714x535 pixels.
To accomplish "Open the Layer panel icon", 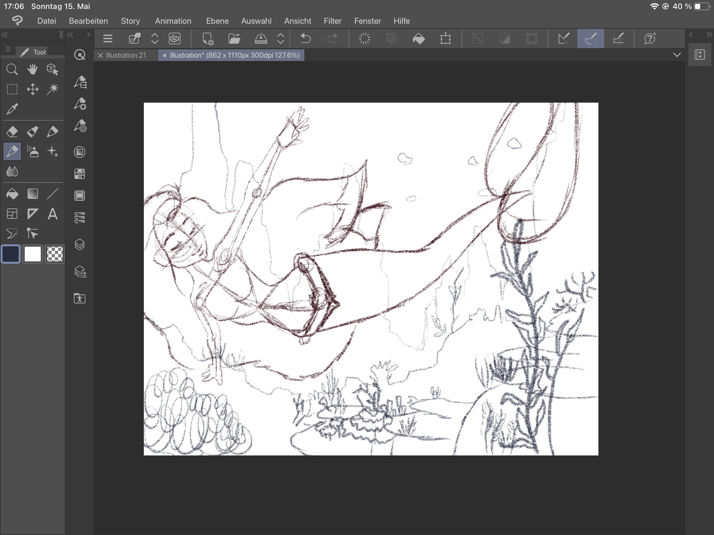I will click(x=79, y=244).
